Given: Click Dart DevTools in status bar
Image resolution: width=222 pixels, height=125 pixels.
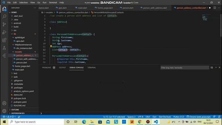Looking at the screenshot, I should [165, 117].
